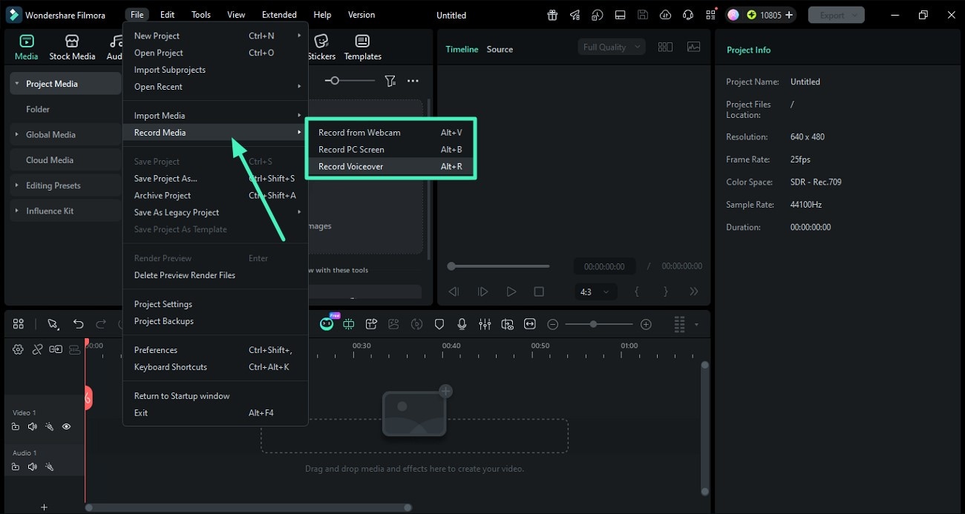Click the cloud upload icon
The image size is (965, 514).
click(x=665, y=15)
